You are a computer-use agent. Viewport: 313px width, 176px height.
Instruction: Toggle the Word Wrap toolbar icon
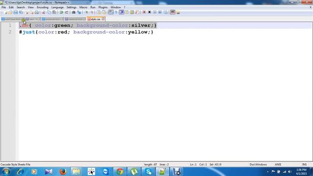[111, 12]
